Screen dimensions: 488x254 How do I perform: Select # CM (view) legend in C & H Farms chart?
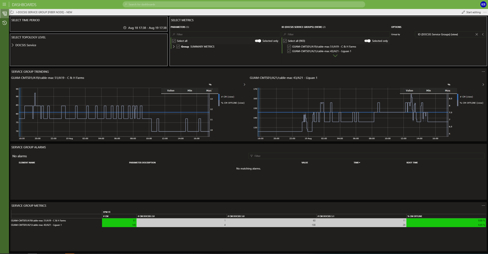[x=228, y=97]
